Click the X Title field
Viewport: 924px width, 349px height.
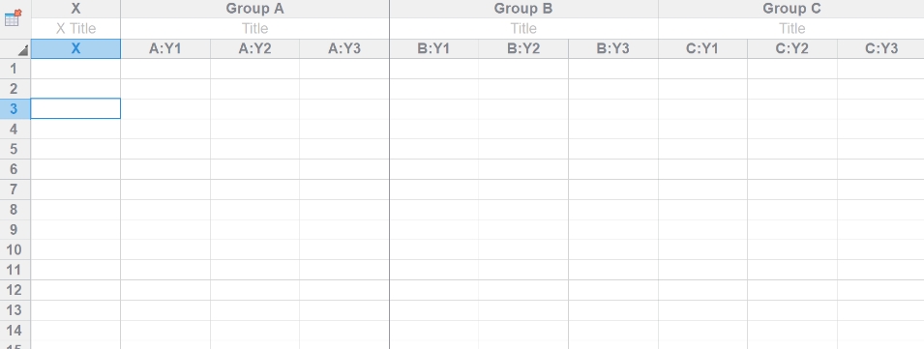(x=75, y=28)
